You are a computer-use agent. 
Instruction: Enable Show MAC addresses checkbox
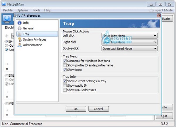tap(65, 90)
